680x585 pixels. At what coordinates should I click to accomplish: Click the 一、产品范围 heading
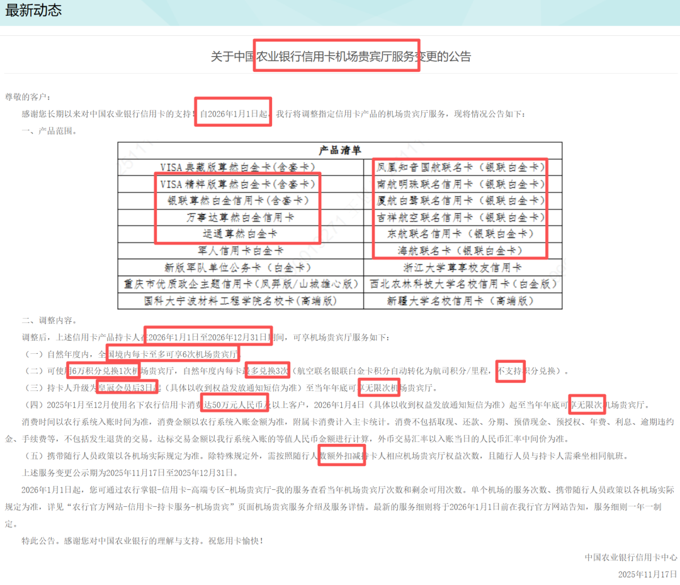[x=50, y=130]
